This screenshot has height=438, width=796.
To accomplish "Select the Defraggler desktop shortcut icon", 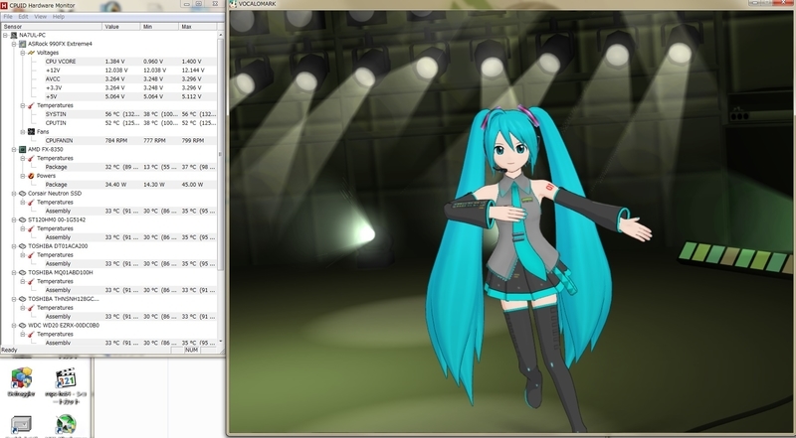I will pos(21,378).
